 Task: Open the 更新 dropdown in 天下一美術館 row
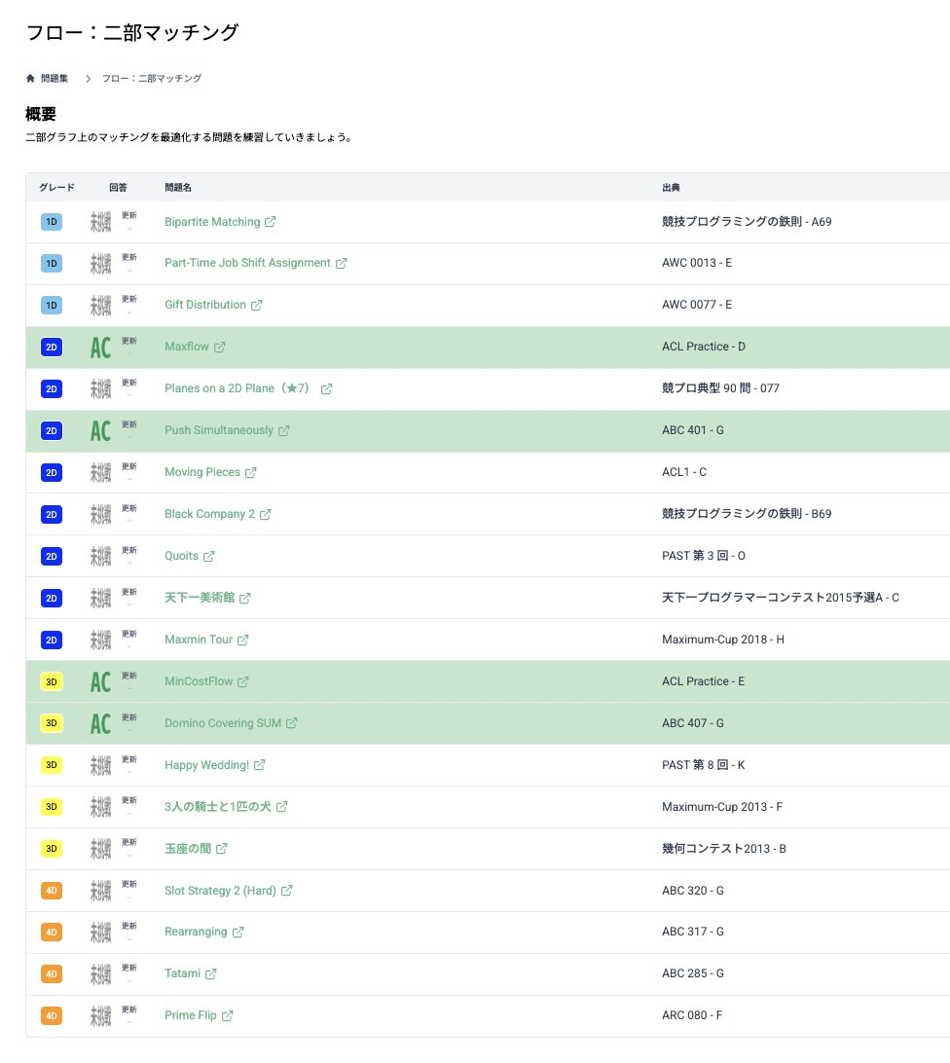(129, 598)
